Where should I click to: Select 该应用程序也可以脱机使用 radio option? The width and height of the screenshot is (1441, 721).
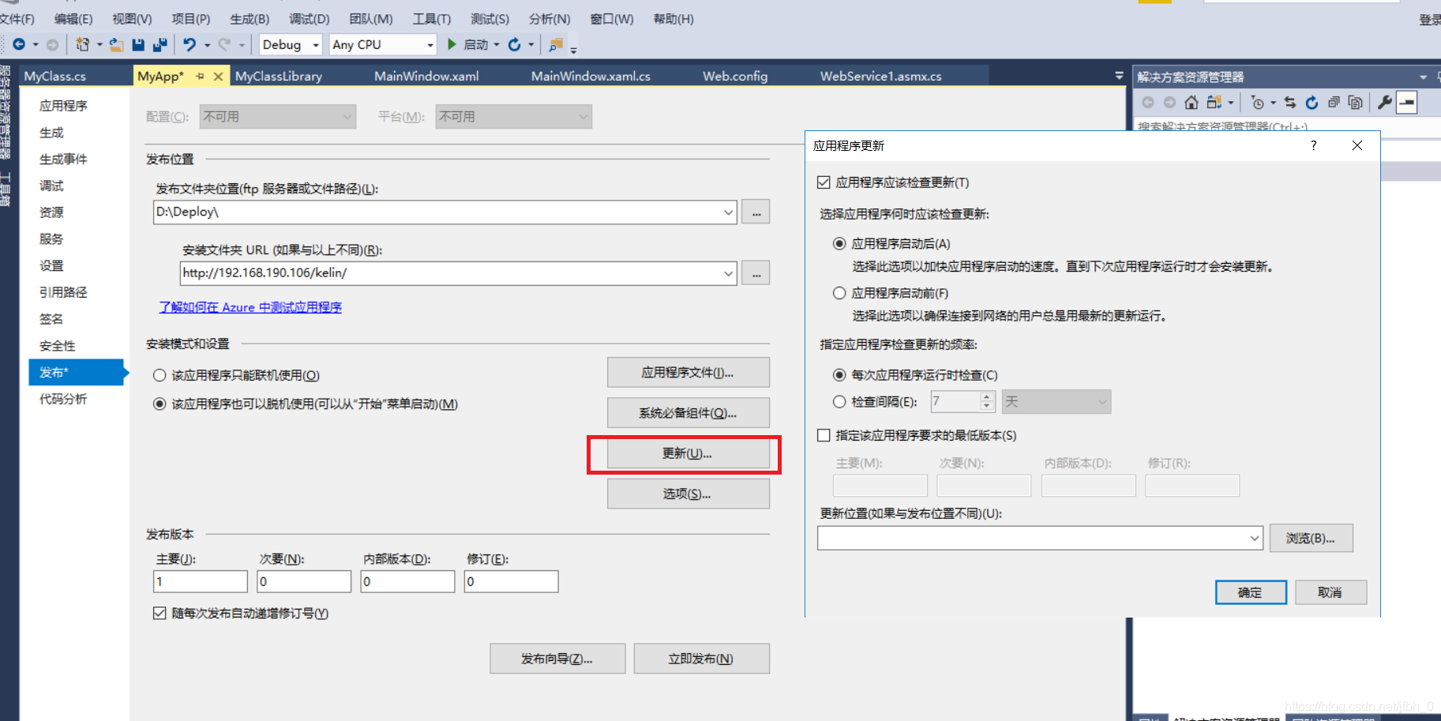tap(159, 404)
